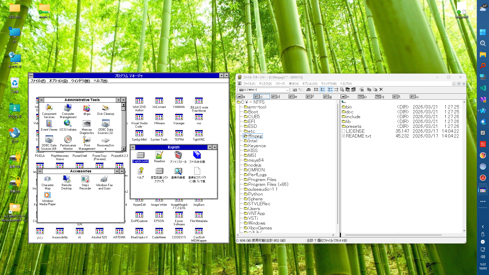Select the Windows folder in the directory tree

coord(254,223)
